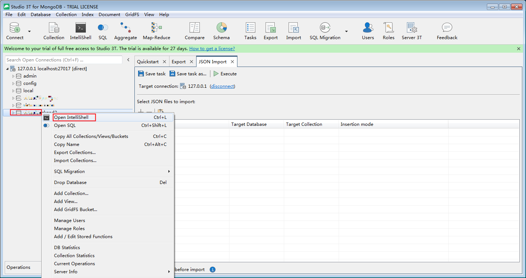Click the Feedback toolbar icon
The image size is (526, 278).
click(447, 28)
